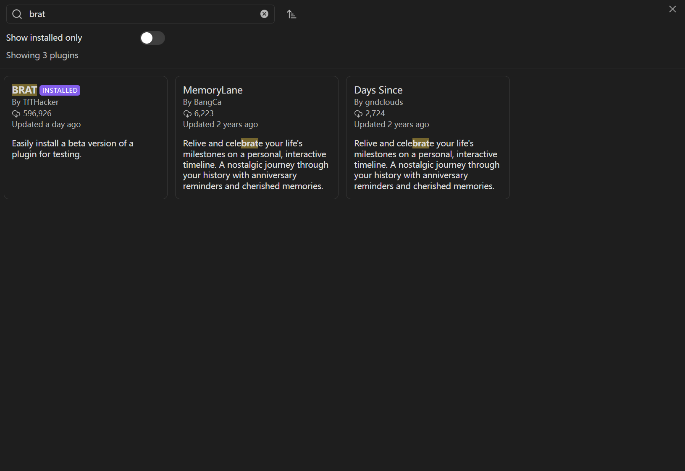
Task: Open the MemoryLane plugin title
Action: [x=213, y=90]
